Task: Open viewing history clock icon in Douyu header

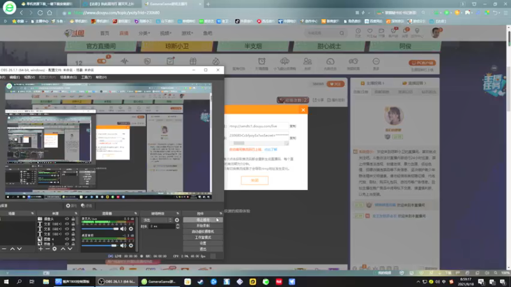Action: 358,31
